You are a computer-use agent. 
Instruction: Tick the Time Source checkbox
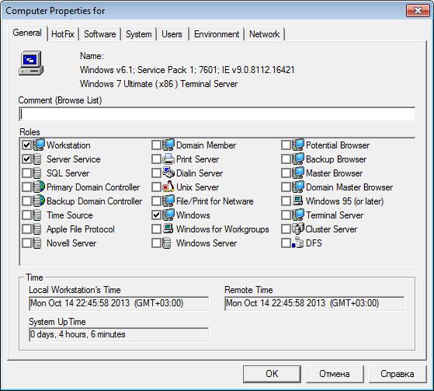point(27,215)
